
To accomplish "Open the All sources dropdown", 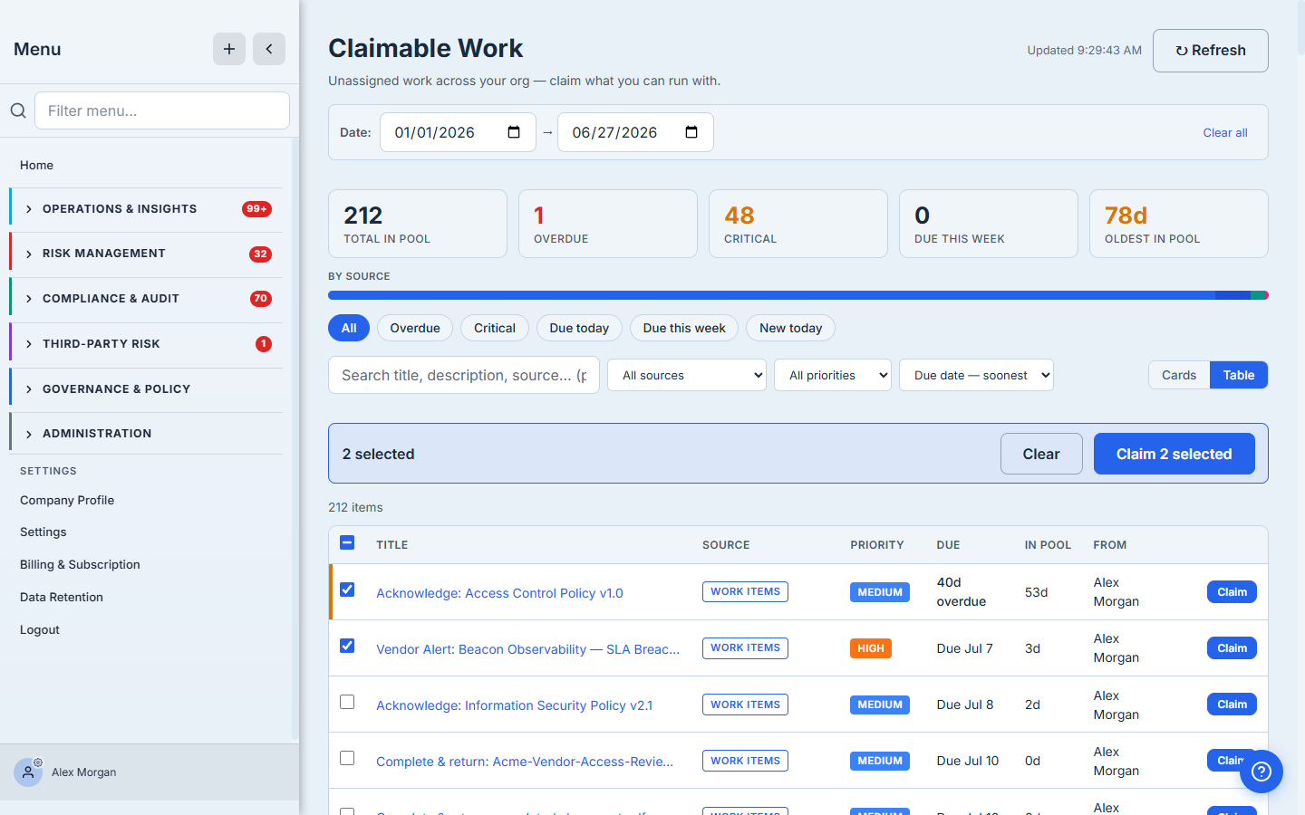I will 687,375.
